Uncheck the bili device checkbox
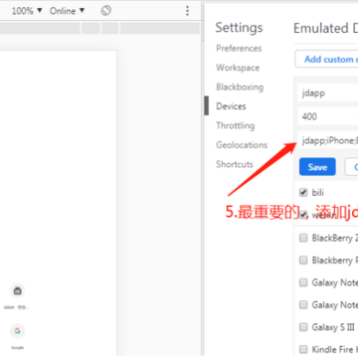Image resolution: width=358 pixels, height=358 pixels. click(x=303, y=192)
